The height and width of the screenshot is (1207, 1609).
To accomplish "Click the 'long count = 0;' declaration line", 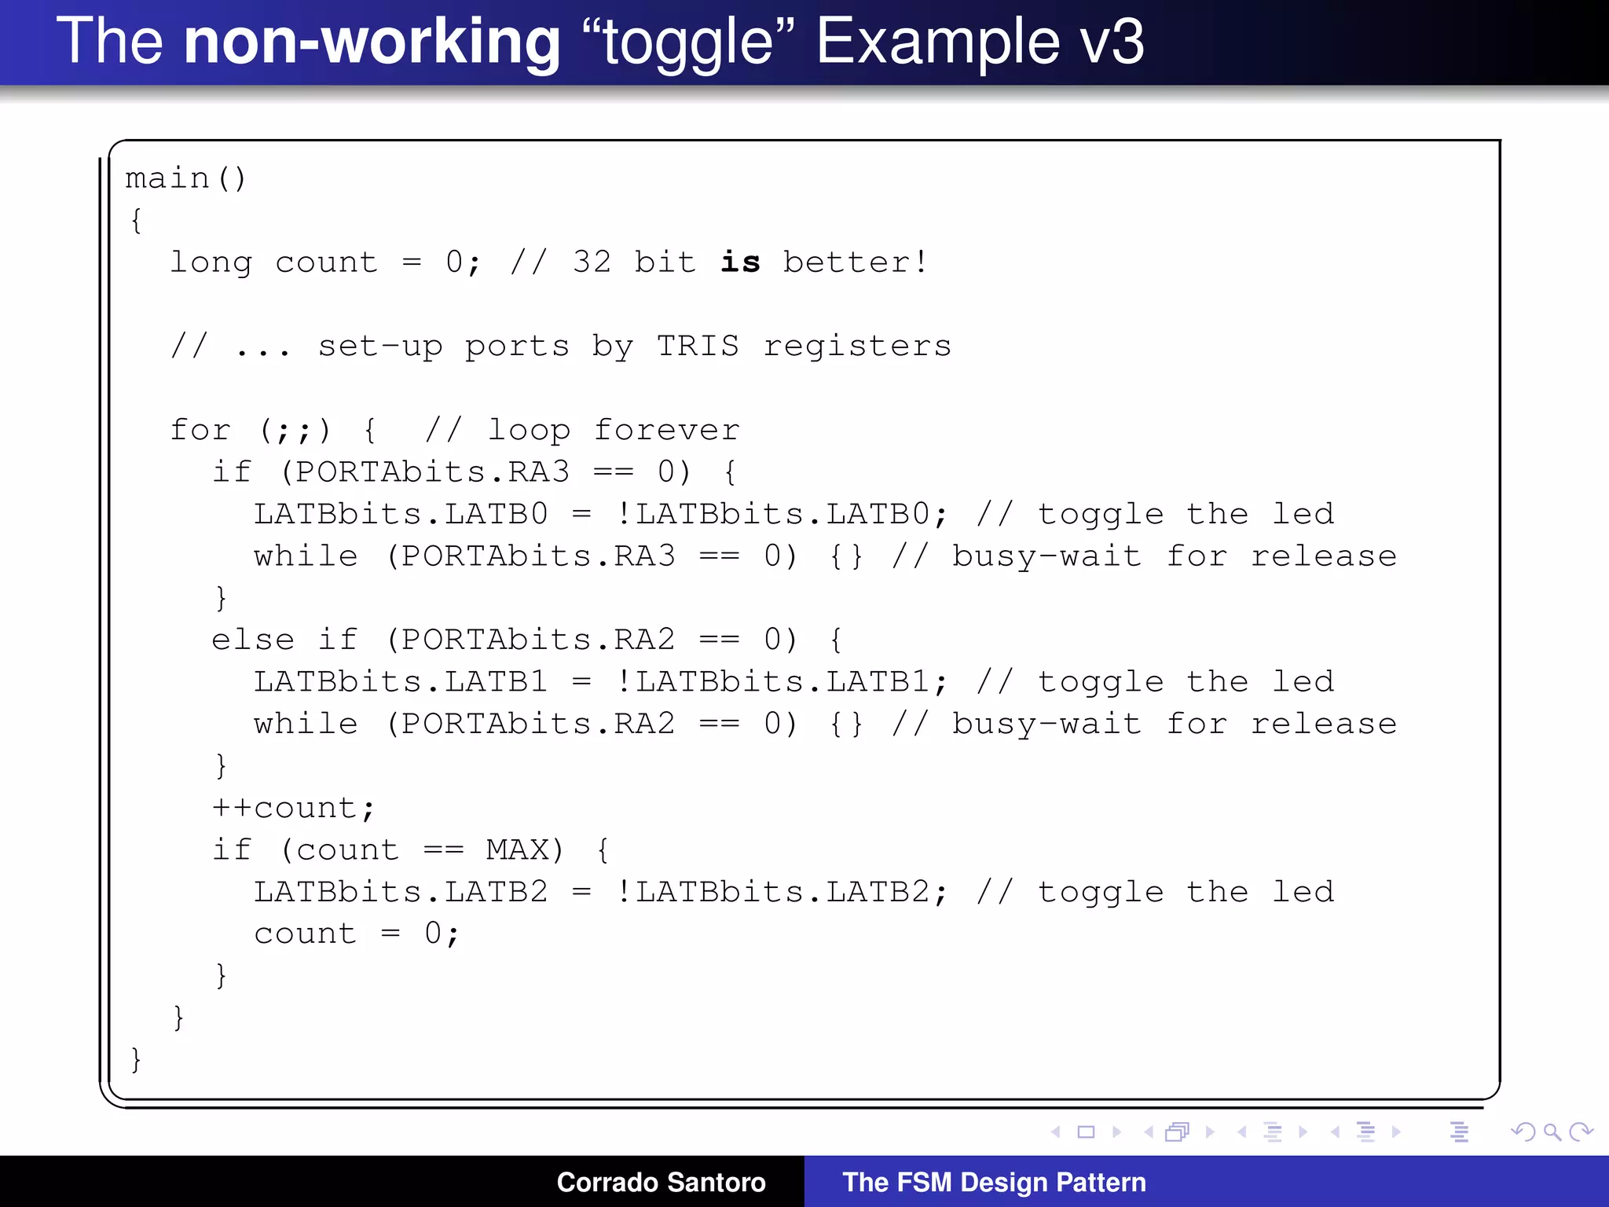I will coord(325,262).
